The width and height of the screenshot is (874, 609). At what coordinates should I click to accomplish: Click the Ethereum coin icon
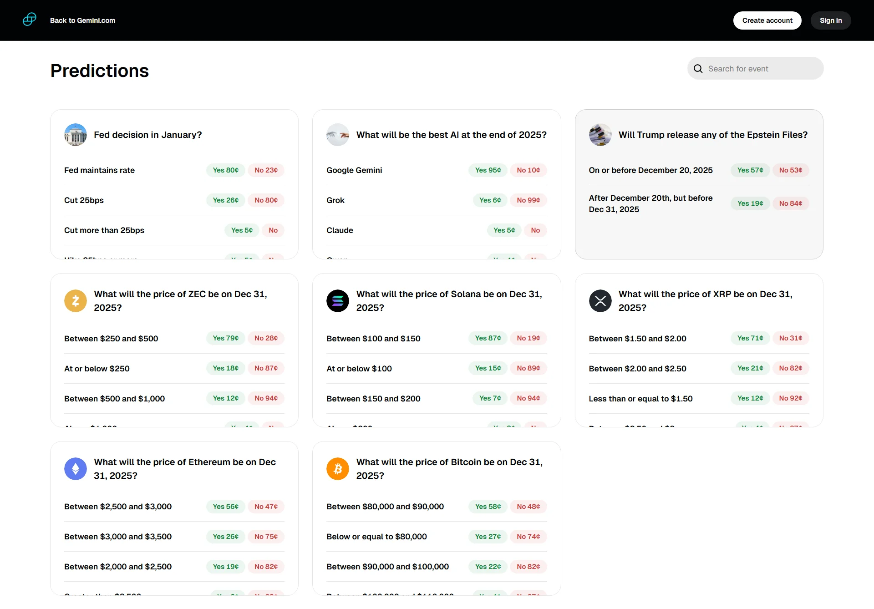(76, 469)
